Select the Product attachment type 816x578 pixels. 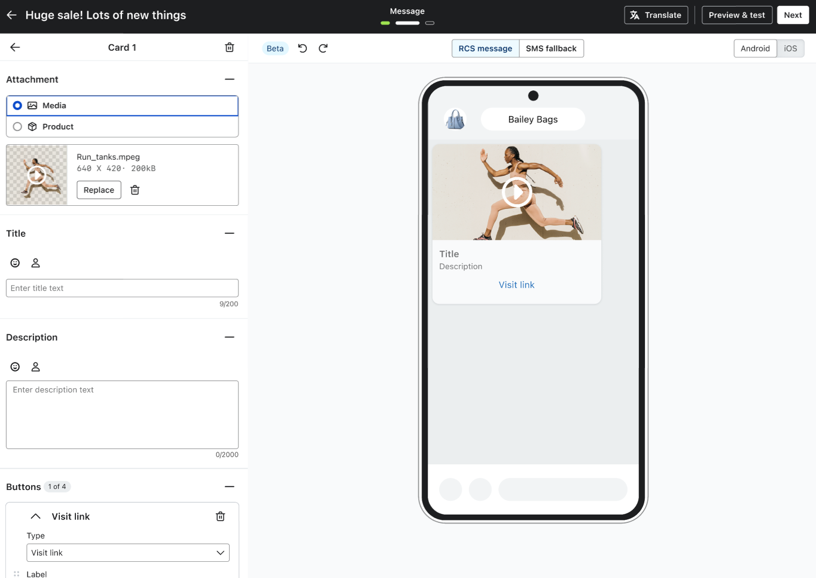pos(17,126)
